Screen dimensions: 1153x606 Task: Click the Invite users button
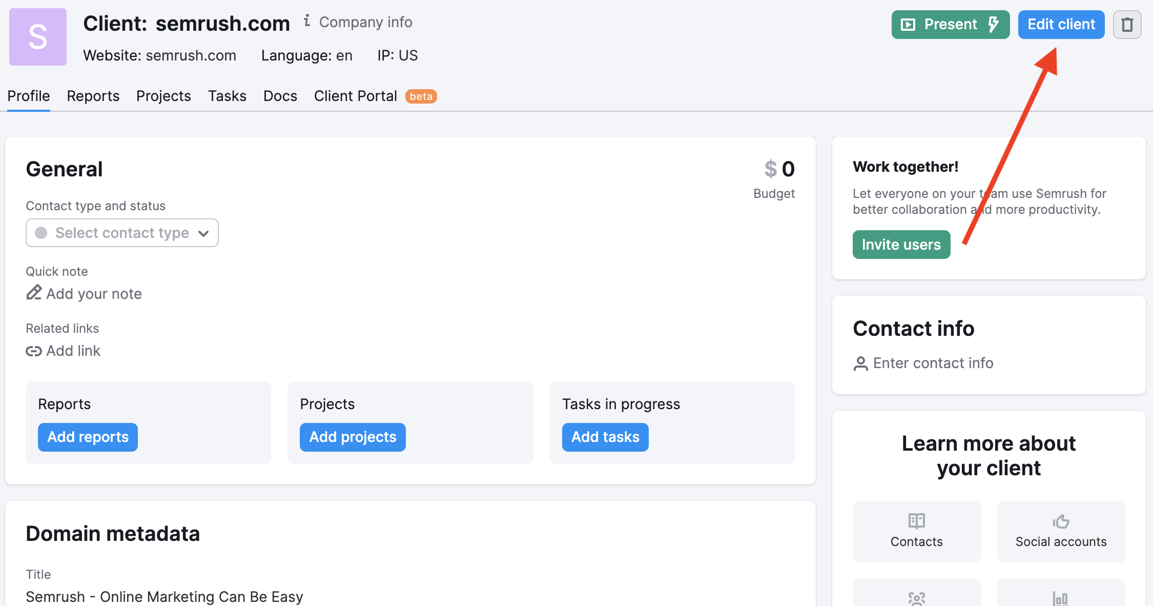901,245
